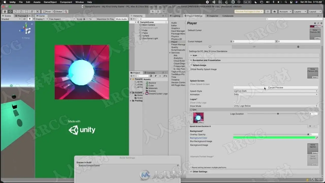Open the Component menu
The height and width of the screenshot is (183, 325).
pyautogui.click(x=66, y=2)
